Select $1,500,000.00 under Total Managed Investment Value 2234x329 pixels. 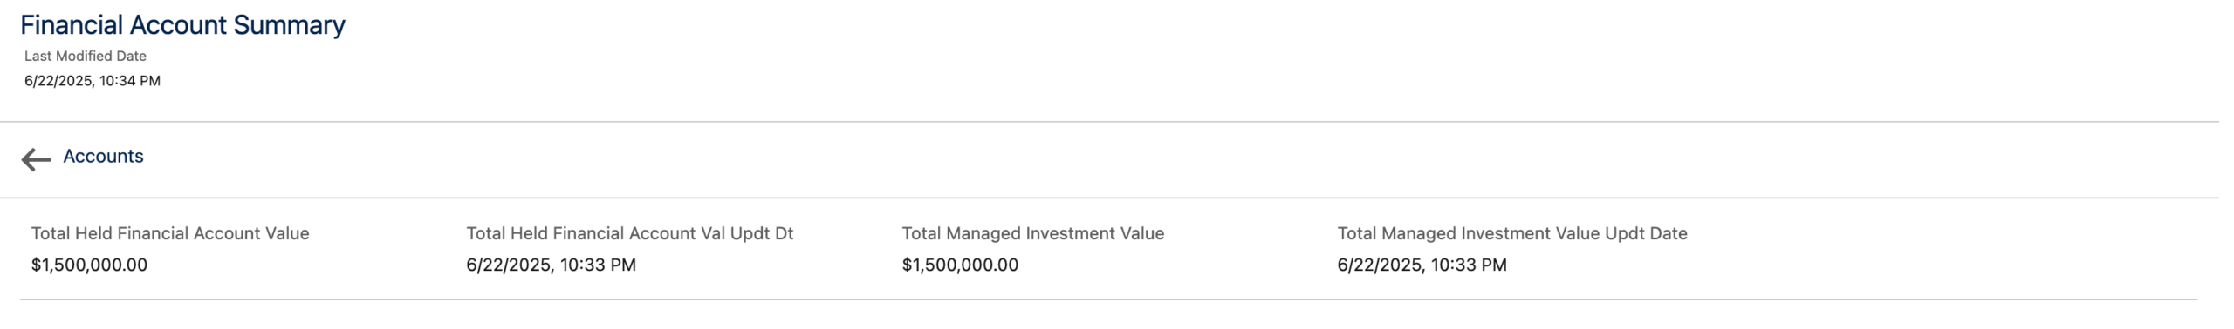pos(960,265)
